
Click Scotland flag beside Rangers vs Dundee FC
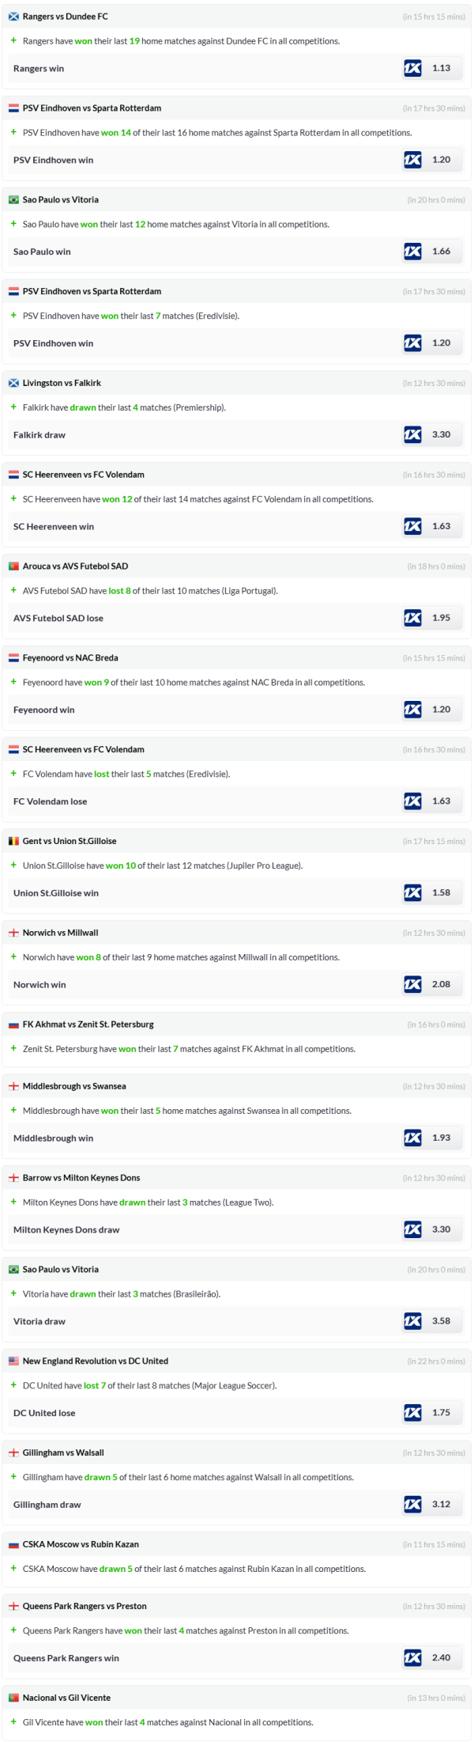pos(13,17)
